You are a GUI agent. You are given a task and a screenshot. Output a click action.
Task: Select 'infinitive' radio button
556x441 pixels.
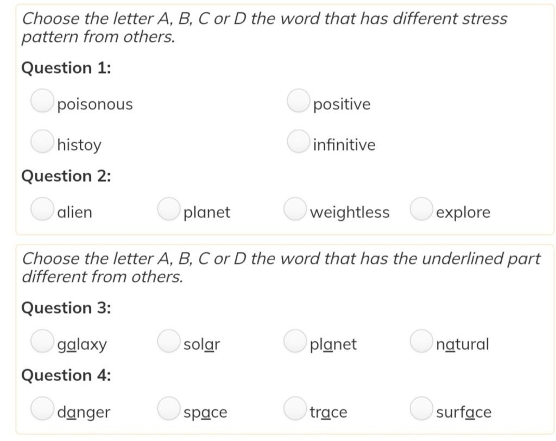point(298,141)
